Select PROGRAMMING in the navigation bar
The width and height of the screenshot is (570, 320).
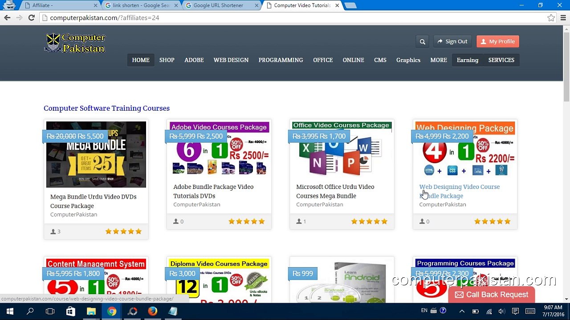[281, 60]
